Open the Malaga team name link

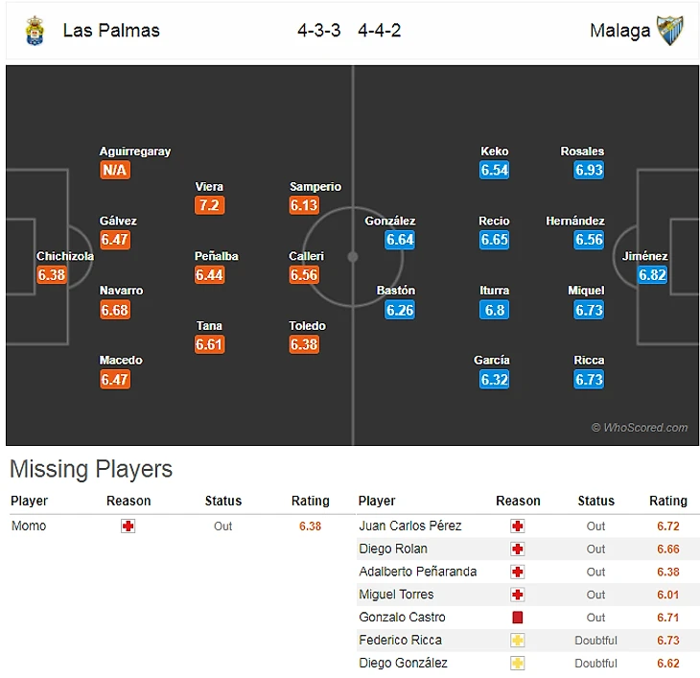pos(619,31)
